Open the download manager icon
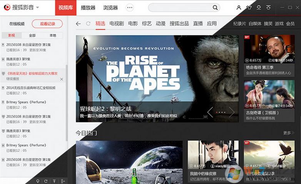The height and width of the screenshot is (184, 301). [259, 8]
